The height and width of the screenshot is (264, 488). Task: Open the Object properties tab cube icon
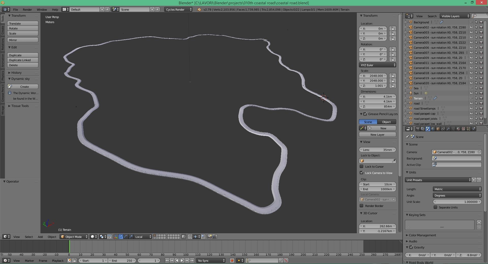(x=438, y=129)
